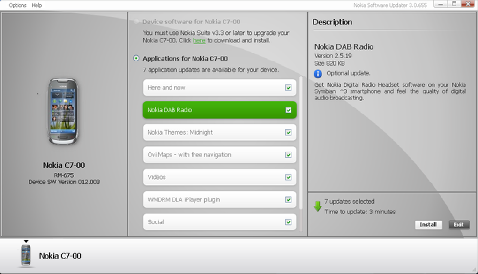The image size is (478, 274).
Task: Uncheck the Here and now update checkbox
Action: pyautogui.click(x=288, y=88)
